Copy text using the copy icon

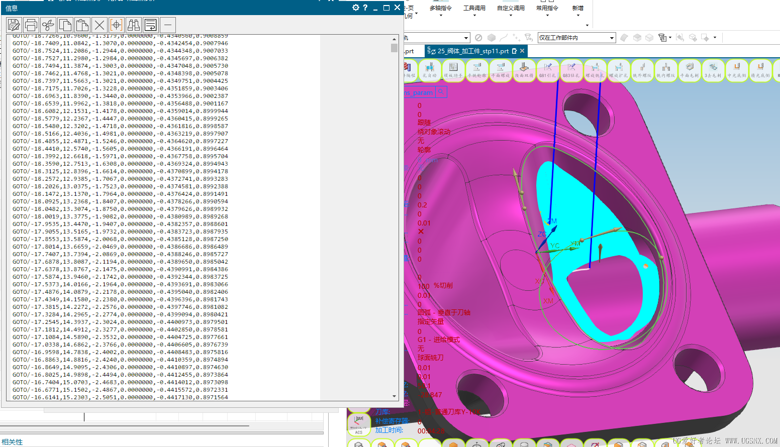(65, 25)
